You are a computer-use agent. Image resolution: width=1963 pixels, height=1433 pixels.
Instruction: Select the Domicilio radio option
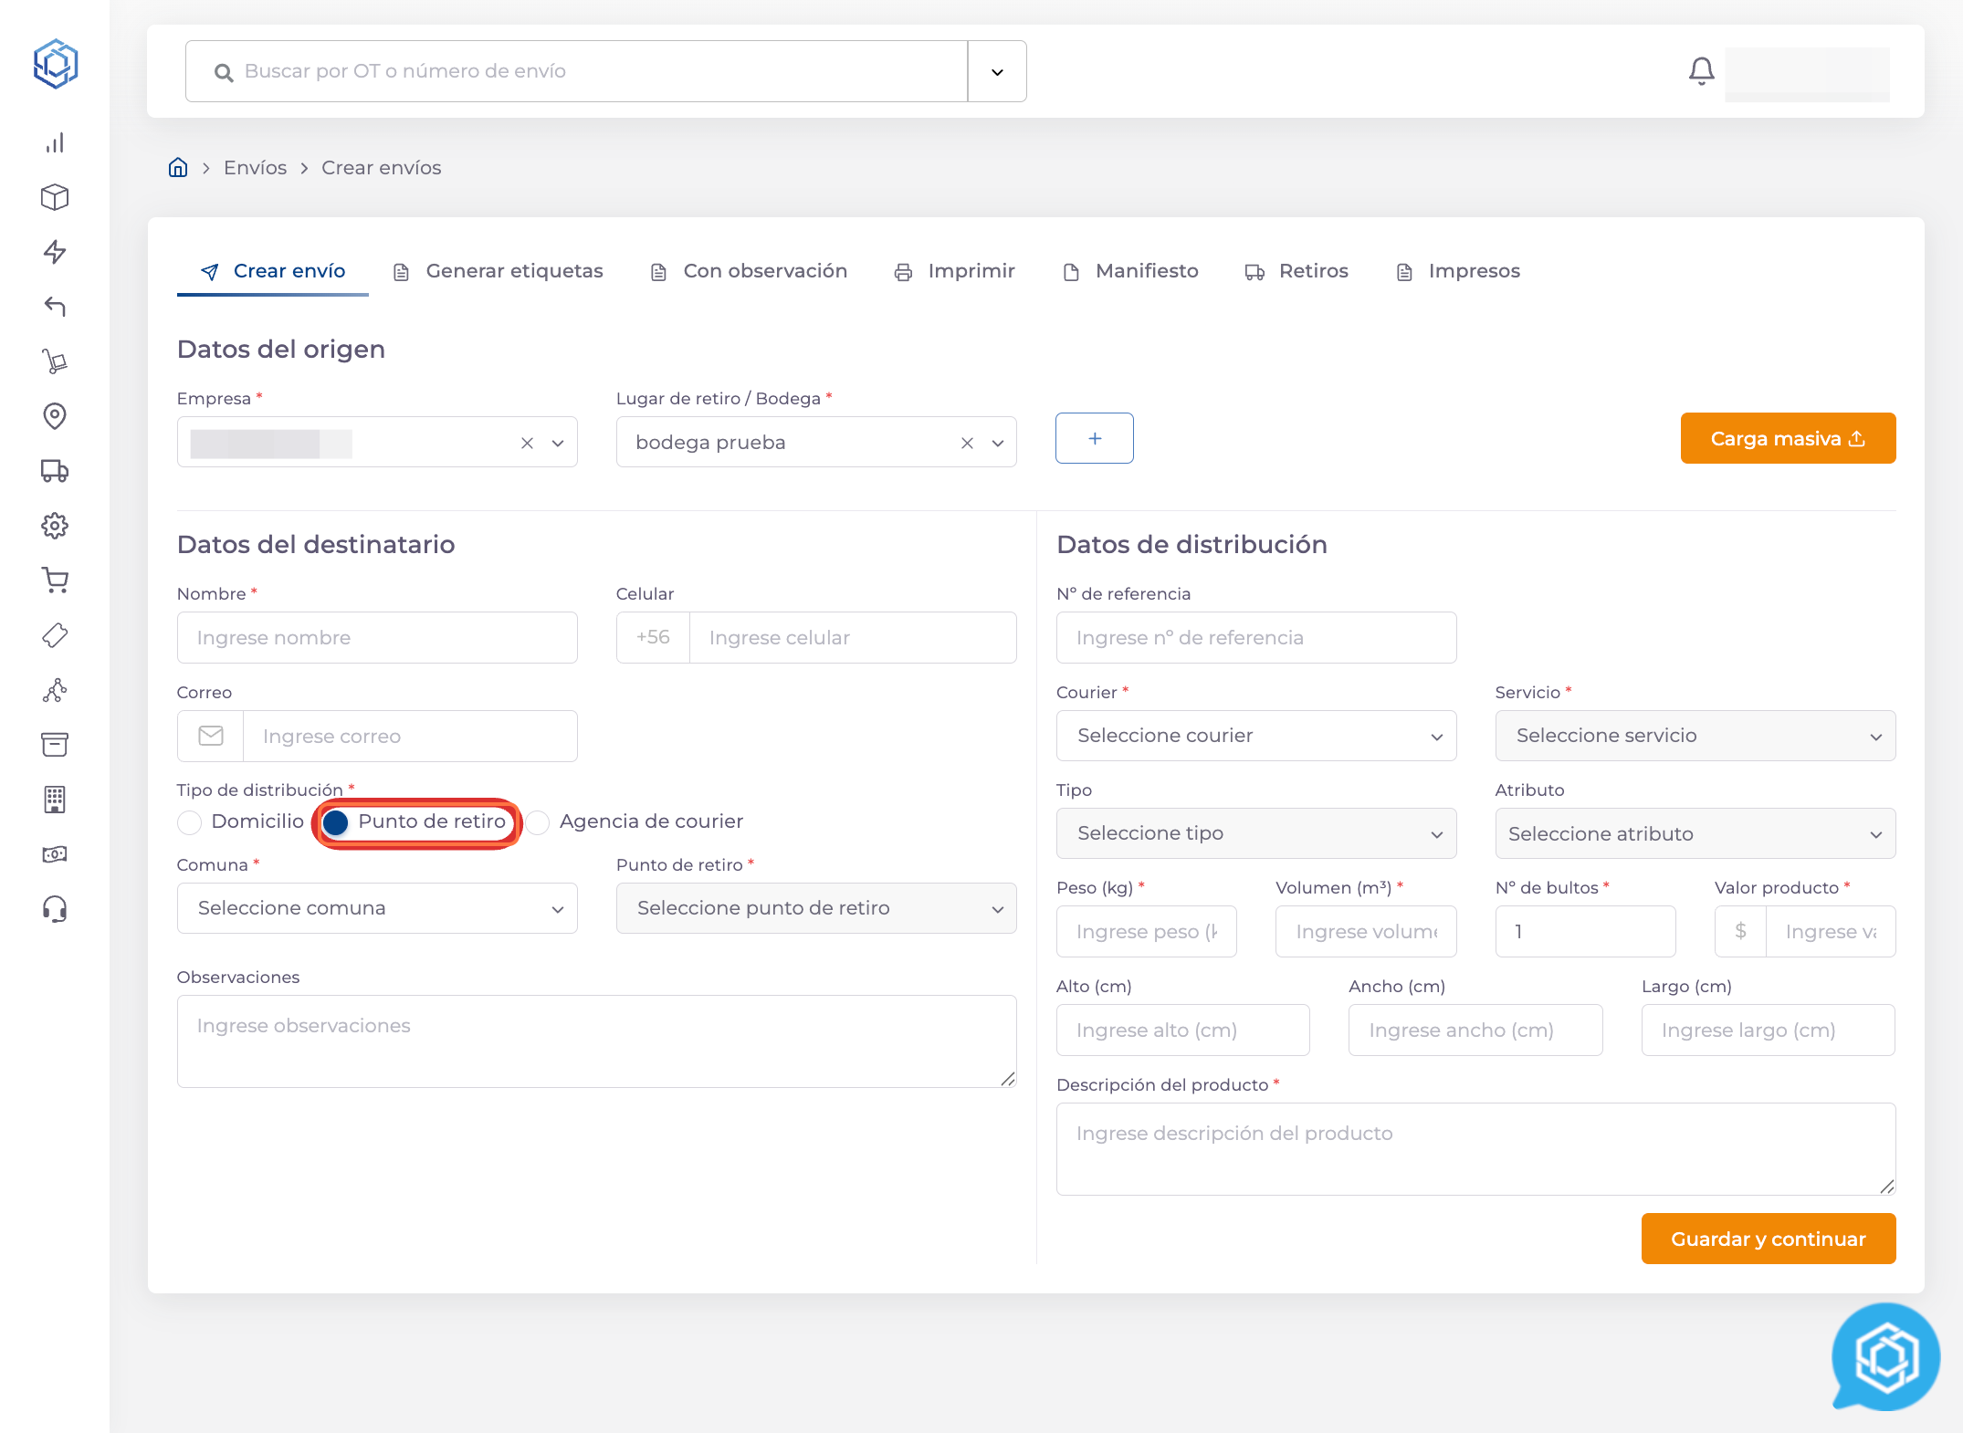click(190, 822)
